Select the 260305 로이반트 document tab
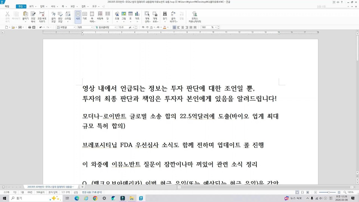The image size is (359, 202). click(x=51, y=187)
